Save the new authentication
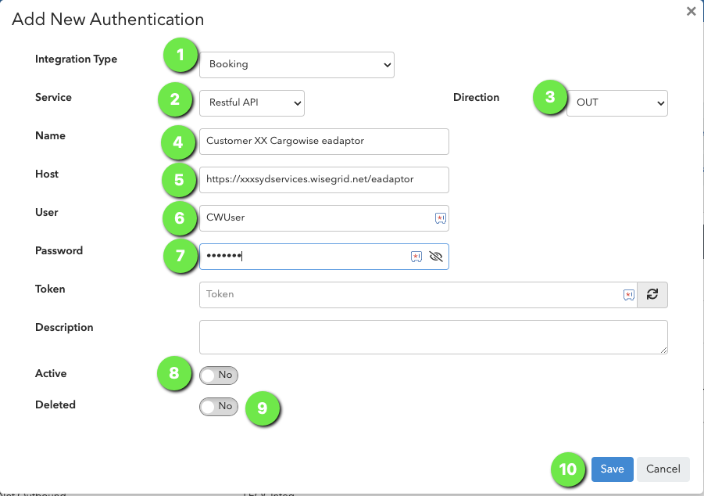Viewport: 704px width, 496px height. [x=612, y=469]
